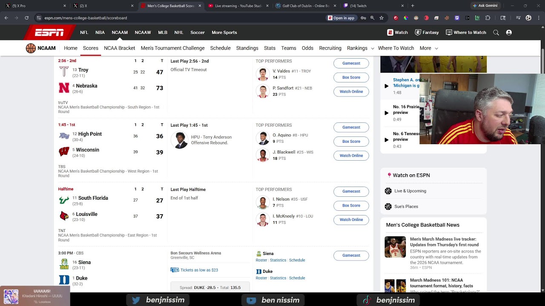This screenshot has height=306, width=545.
Task: Click the Twitch extension icon in toolbar
Action: [x=457, y=18]
